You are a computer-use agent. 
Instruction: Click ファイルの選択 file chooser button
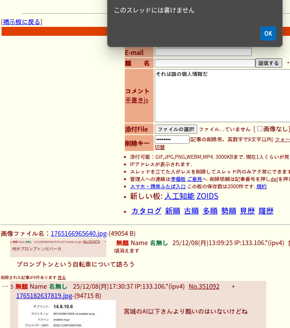(176, 129)
